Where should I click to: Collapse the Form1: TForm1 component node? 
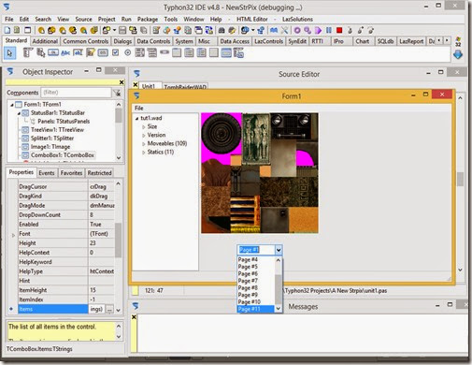[x=12, y=105]
